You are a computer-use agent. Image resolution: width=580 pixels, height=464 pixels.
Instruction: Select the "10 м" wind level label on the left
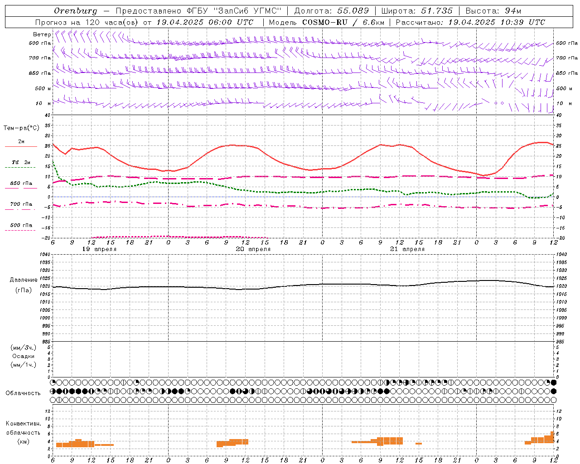(43, 103)
